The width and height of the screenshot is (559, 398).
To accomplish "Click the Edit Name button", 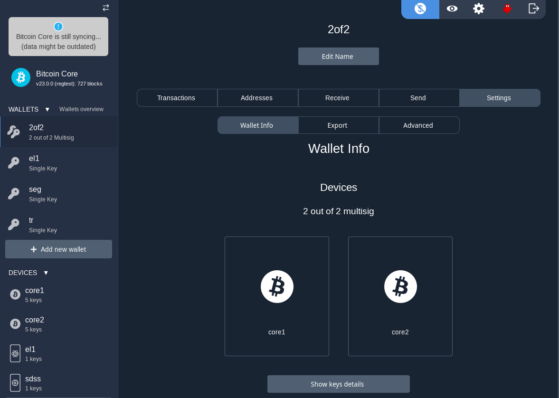I will (338, 57).
